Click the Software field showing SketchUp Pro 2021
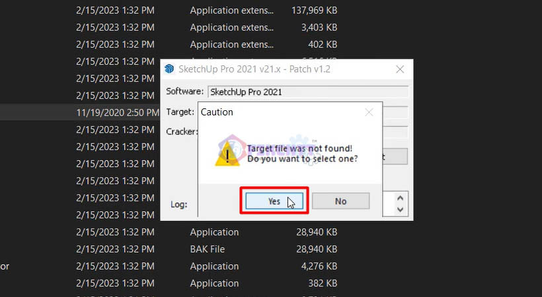Viewport: 542px width, 297px height. point(307,92)
